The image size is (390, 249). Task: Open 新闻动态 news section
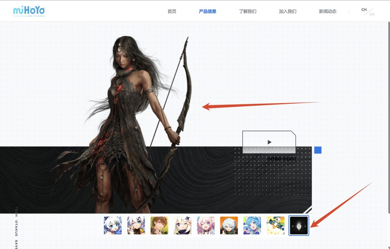(328, 12)
